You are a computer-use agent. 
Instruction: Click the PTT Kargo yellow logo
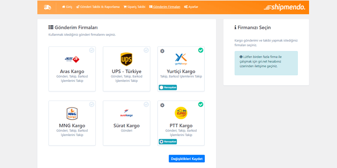[x=181, y=113]
